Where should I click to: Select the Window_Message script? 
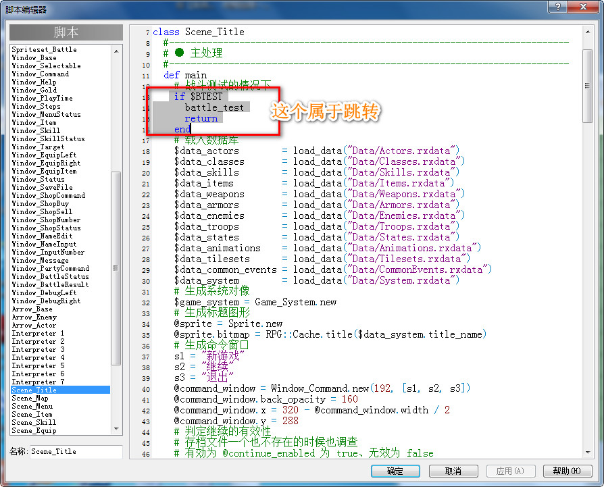(41, 260)
